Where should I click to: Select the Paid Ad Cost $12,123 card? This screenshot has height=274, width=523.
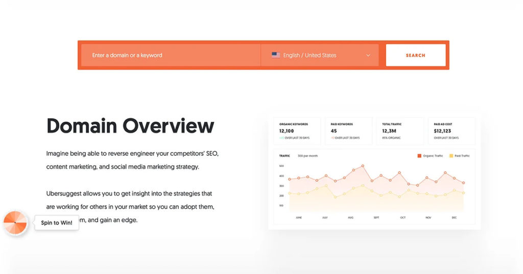tap(451, 131)
